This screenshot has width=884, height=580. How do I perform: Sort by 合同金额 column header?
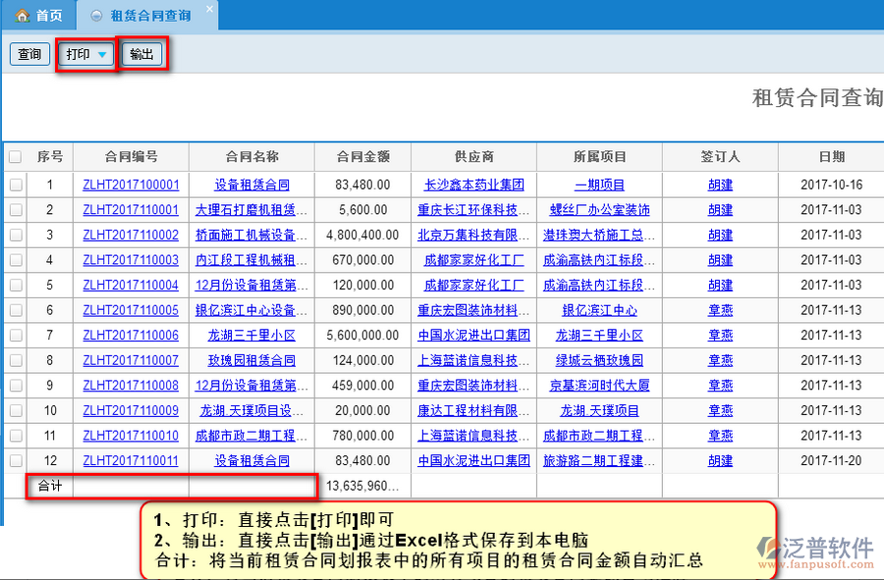tap(362, 157)
